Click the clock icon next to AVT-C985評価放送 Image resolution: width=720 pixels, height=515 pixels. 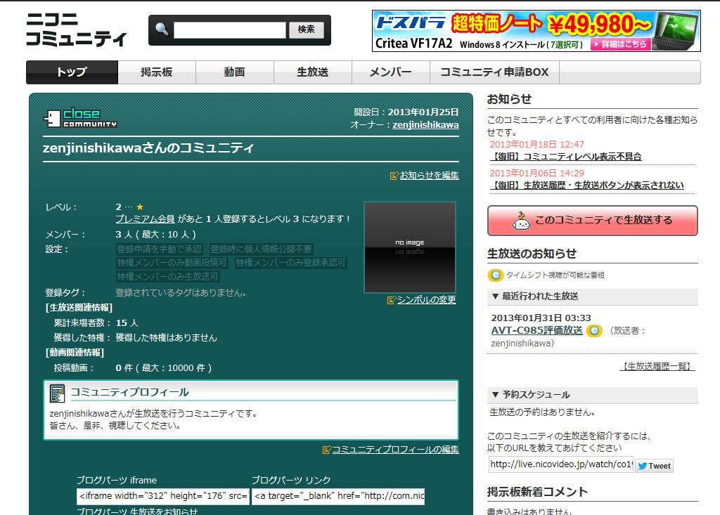(594, 330)
